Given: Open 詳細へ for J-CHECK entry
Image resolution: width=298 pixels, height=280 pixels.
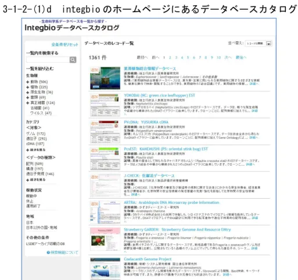Looking at the screenshot, I should [135, 195].
